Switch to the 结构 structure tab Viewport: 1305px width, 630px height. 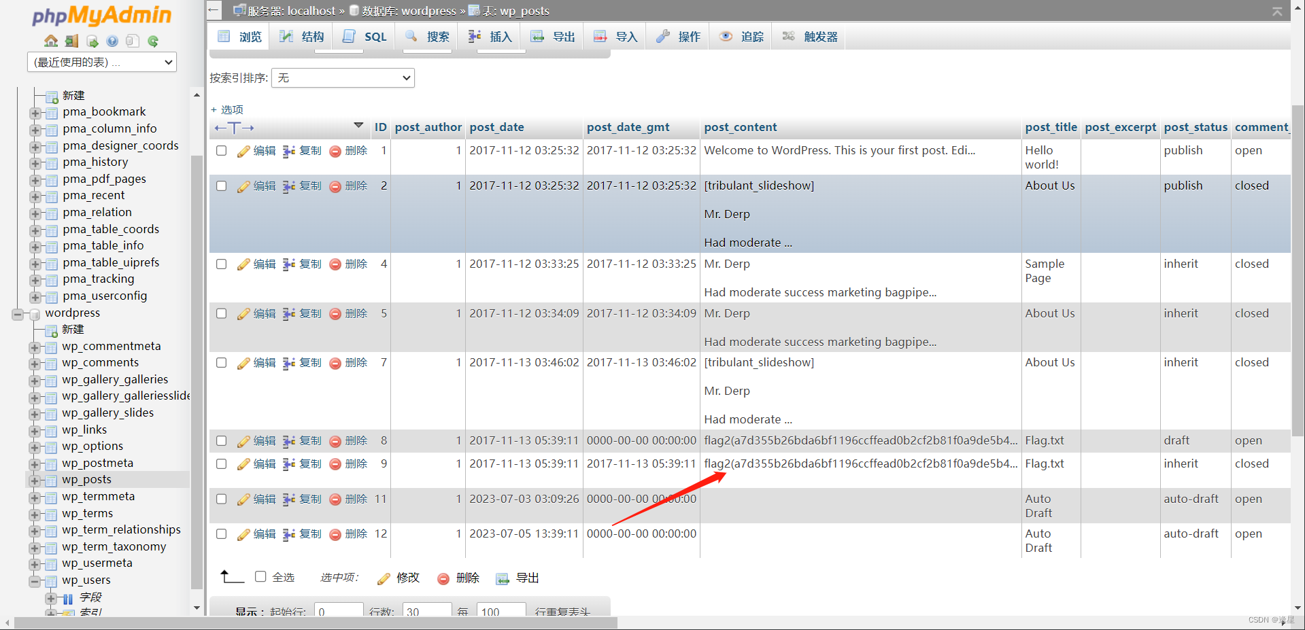pyautogui.click(x=302, y=37)
